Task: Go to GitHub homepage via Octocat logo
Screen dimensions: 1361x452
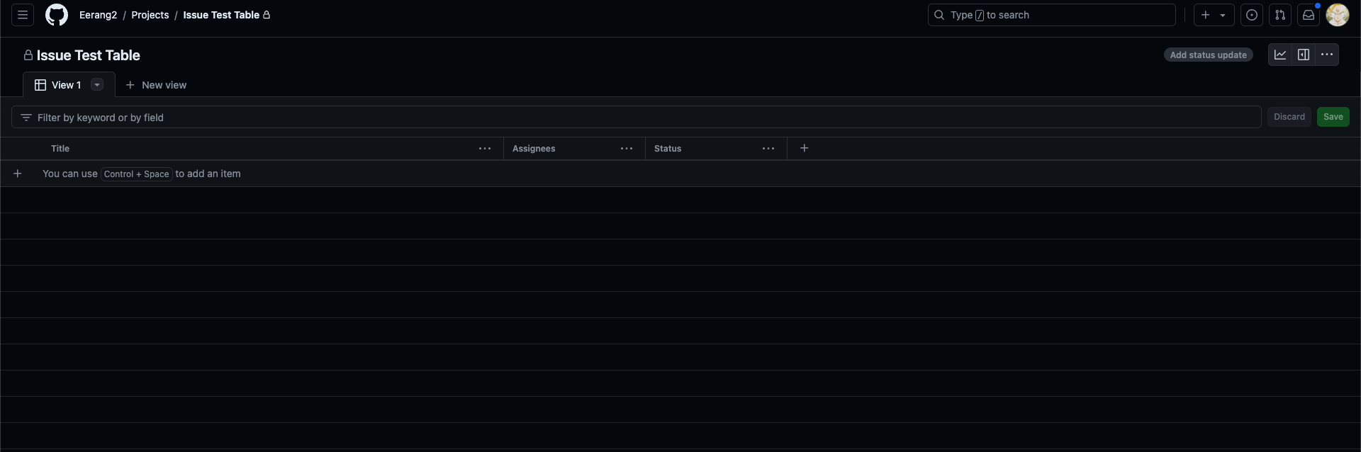Action: [x=57, y=15]
